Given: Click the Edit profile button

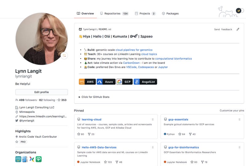Looking at the screenshot, I should pyautogui.click(x=42, y=92).
